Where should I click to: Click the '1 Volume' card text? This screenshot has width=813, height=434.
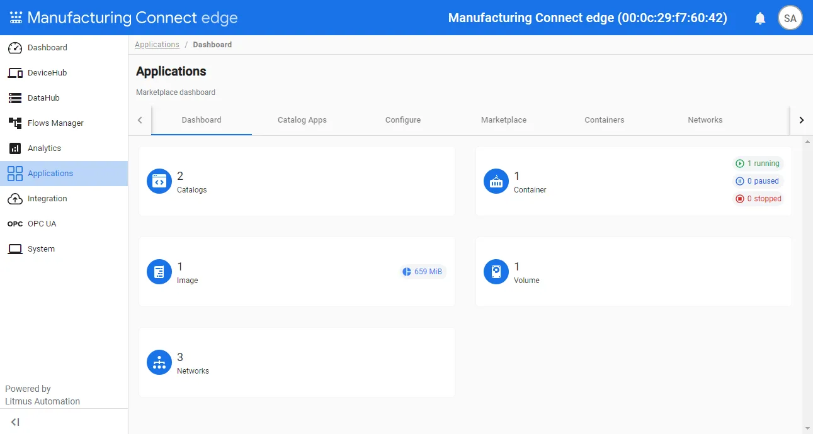point(526,272)
